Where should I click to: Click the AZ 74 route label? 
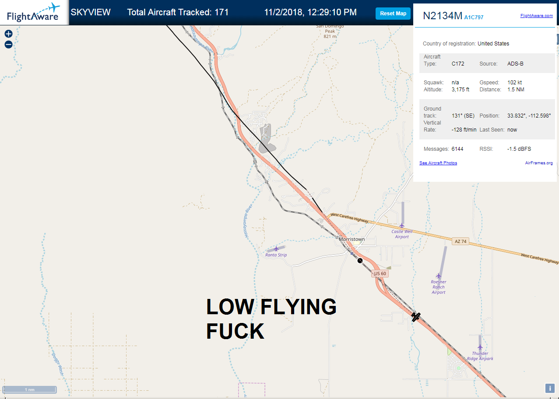pyautogui.click(x=461, y=242)
